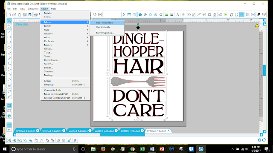Select the Draw a Rectangle tool

(9, 37)
